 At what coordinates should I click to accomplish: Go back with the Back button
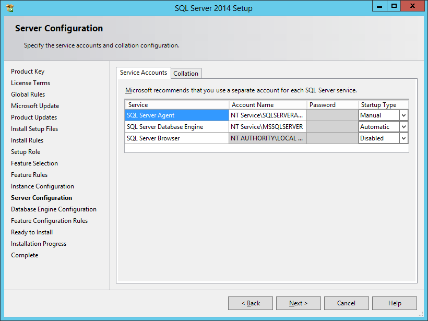pyautogui.click(x=251, y=303)
